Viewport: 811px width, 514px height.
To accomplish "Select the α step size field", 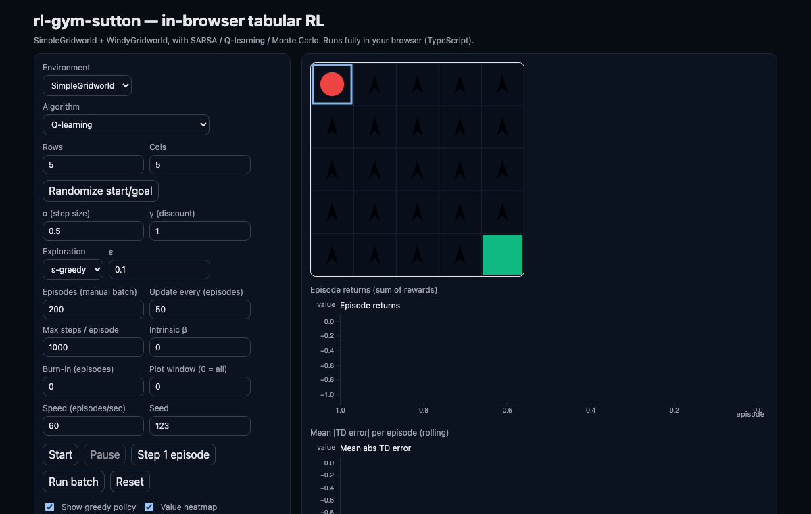I will (93, 231).
